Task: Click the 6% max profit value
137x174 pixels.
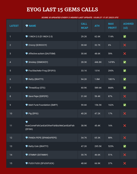Action: pos(109,45)
